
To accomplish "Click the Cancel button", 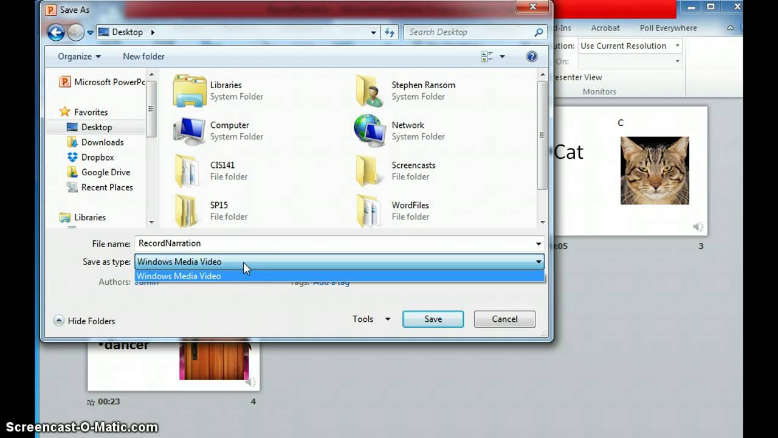I will click(504, 319).
